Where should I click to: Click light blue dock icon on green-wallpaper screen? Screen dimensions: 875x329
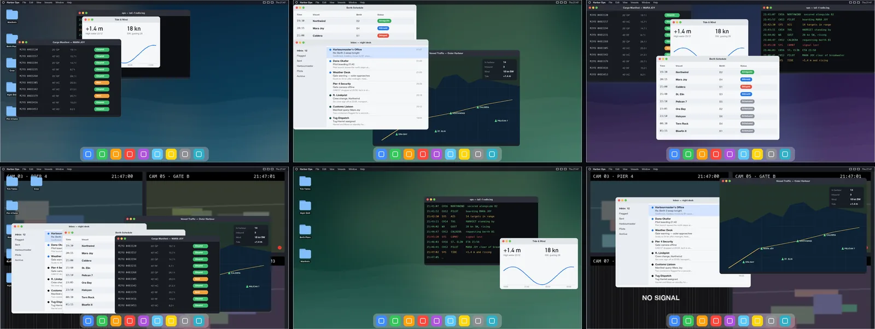tap(451, 154)
